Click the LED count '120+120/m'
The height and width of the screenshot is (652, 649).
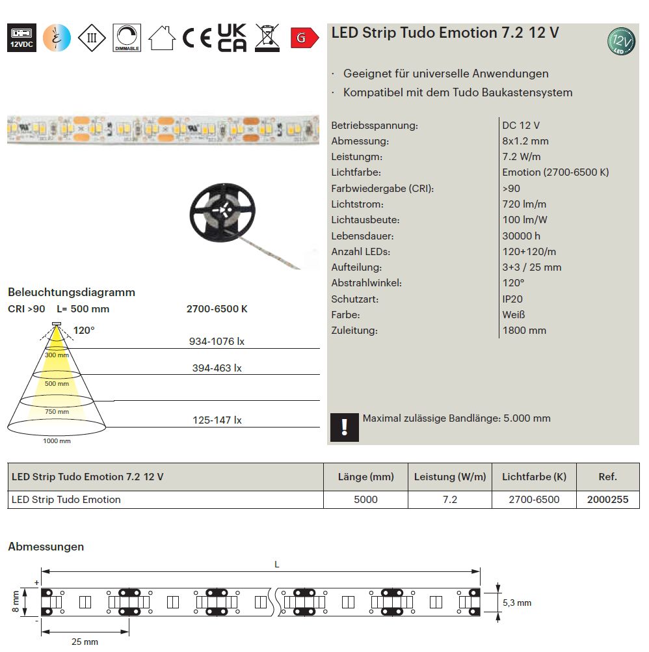pyautogui.click(x=529, y=252)
